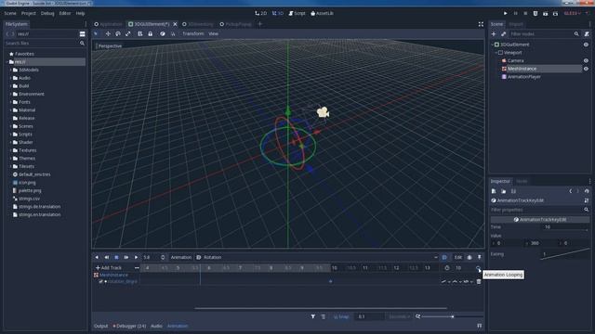Toggle FileSystem split view mode icon

(x=83, y=34)
